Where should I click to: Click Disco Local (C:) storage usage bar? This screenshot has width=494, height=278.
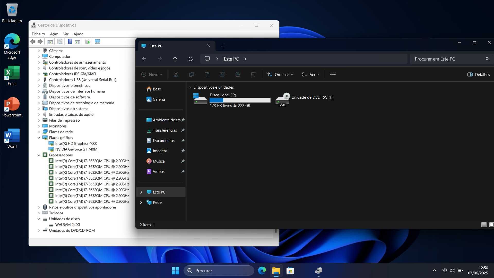pos(240,100)
